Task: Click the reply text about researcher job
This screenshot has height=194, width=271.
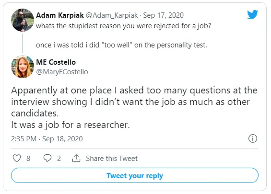Action: (x=134, y=107)
